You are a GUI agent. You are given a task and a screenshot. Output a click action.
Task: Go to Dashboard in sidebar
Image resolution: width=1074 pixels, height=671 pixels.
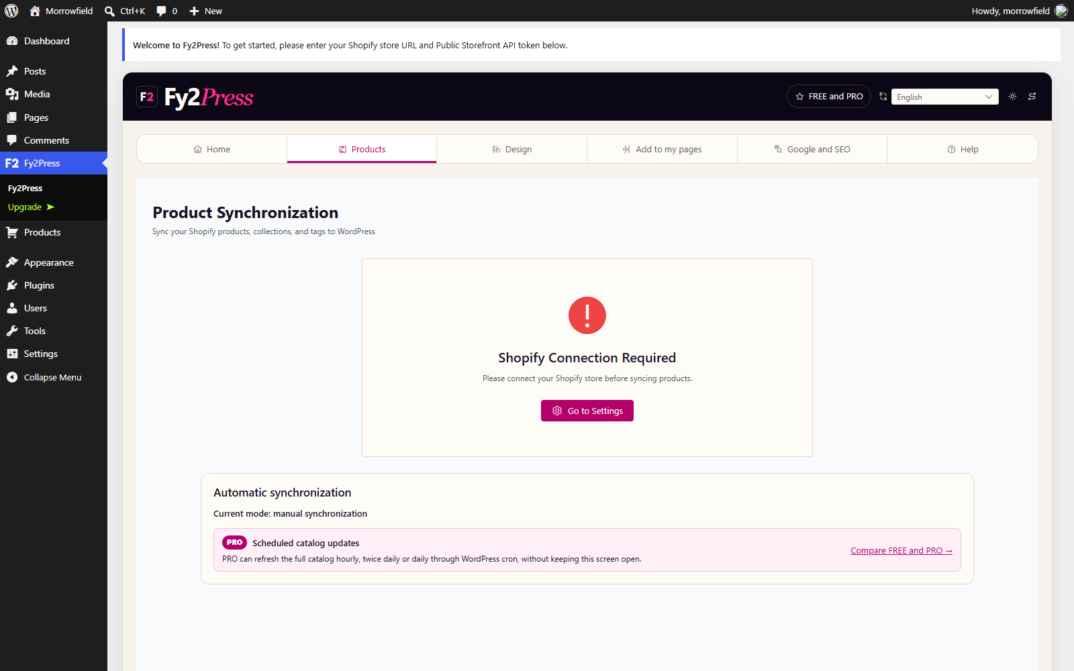(54, 41)
